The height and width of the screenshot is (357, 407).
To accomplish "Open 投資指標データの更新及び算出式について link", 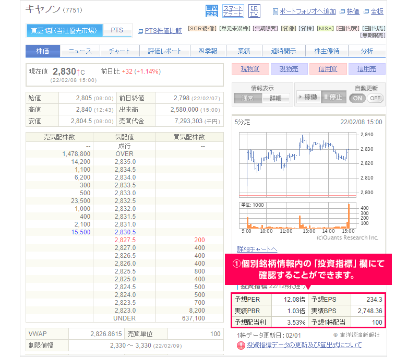I will tap(304, 345).
